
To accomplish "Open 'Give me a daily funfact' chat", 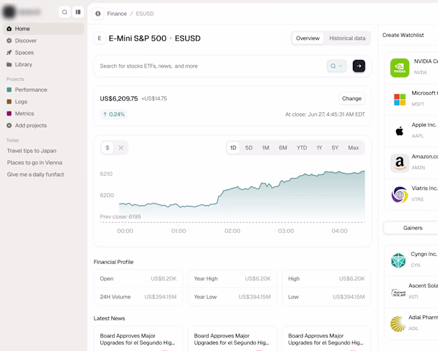I will click(x=36, y=175).
